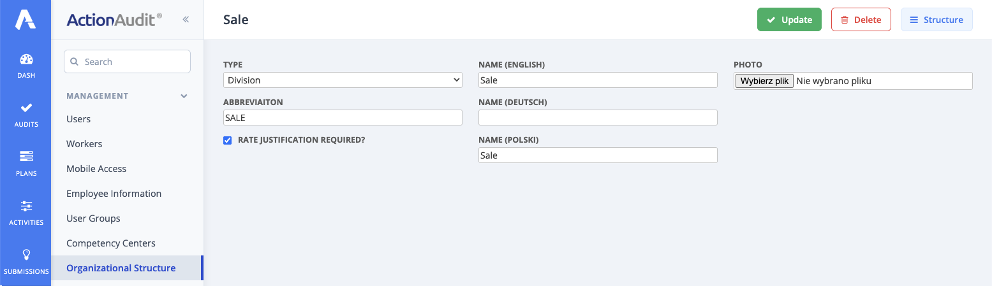Select Competency Centers in sidebar
The image size is (992, 286).
coord(111,243)
